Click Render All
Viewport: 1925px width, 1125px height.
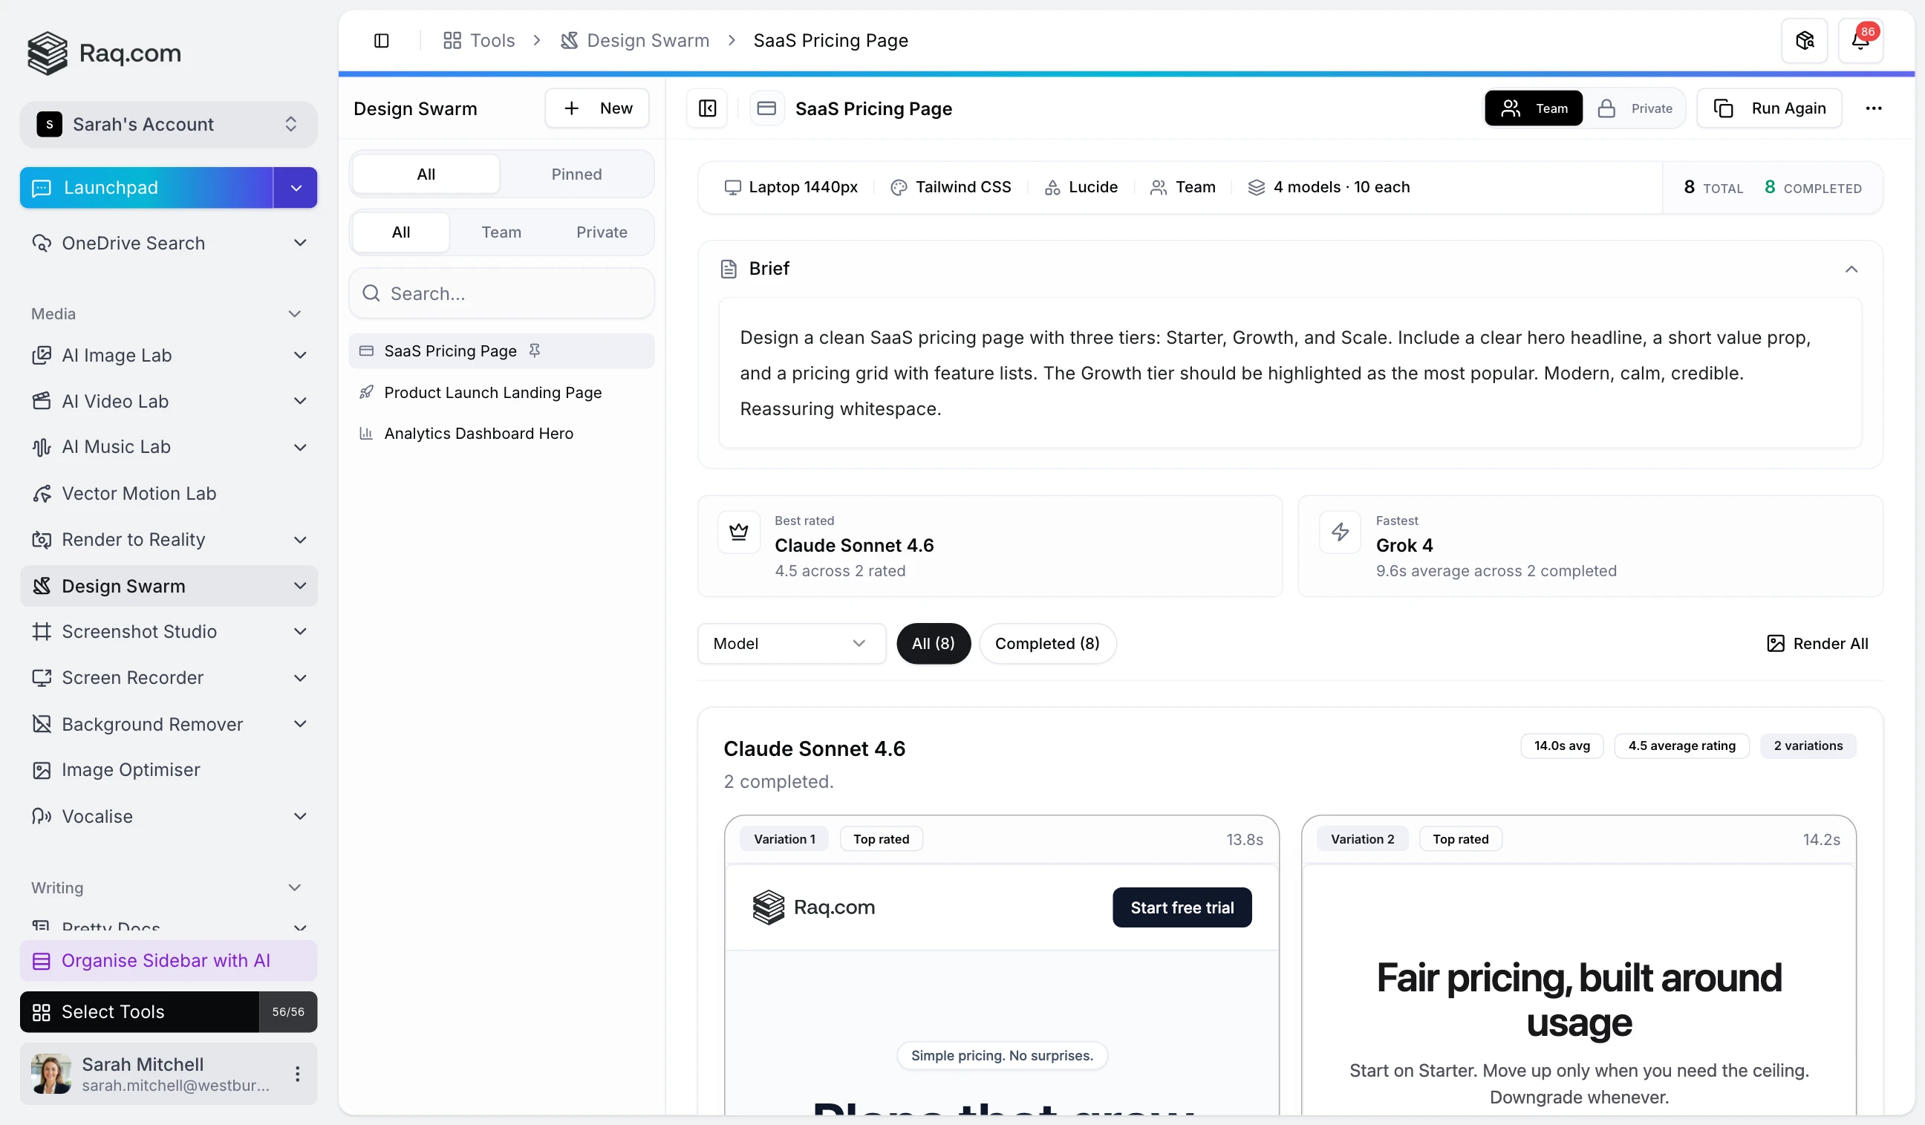coord(1818,643)
